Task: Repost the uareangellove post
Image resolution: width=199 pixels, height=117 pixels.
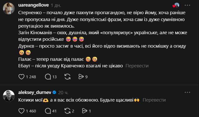Action: point(68,76)
